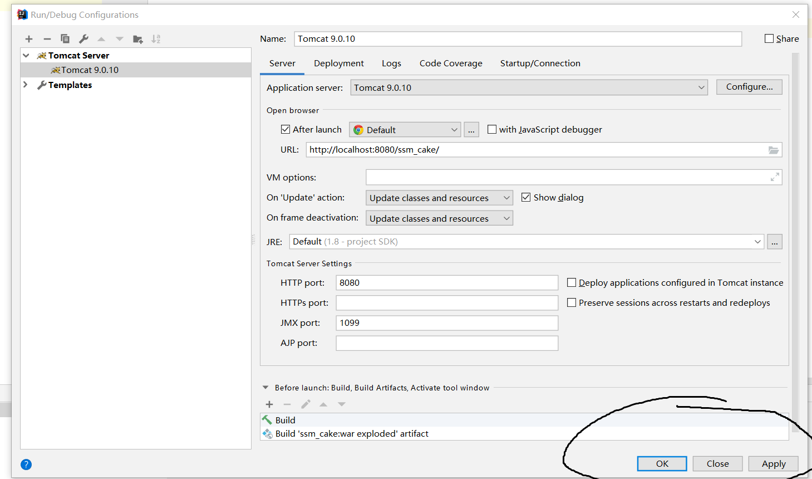Image resolution: width=812 pixels, height=479 pixels.
Task: Toggle the Show dialog checkbox
Action: [526, 197]
